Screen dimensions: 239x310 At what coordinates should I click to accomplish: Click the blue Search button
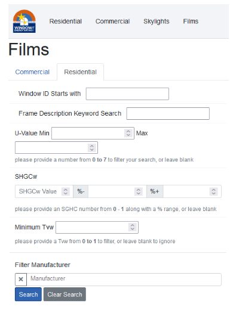[28, 294]
